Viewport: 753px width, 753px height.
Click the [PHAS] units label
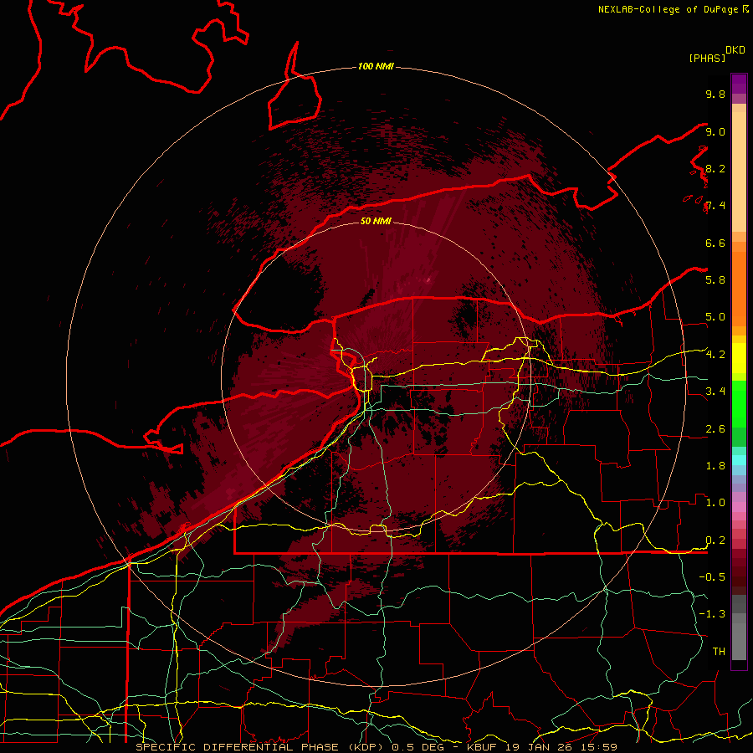coord(707,59)
